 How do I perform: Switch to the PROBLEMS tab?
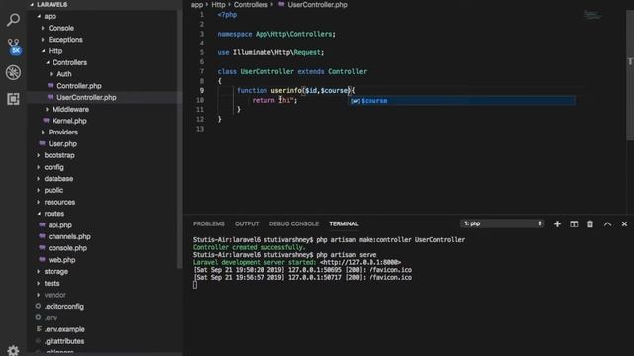(x=209, y=224)
